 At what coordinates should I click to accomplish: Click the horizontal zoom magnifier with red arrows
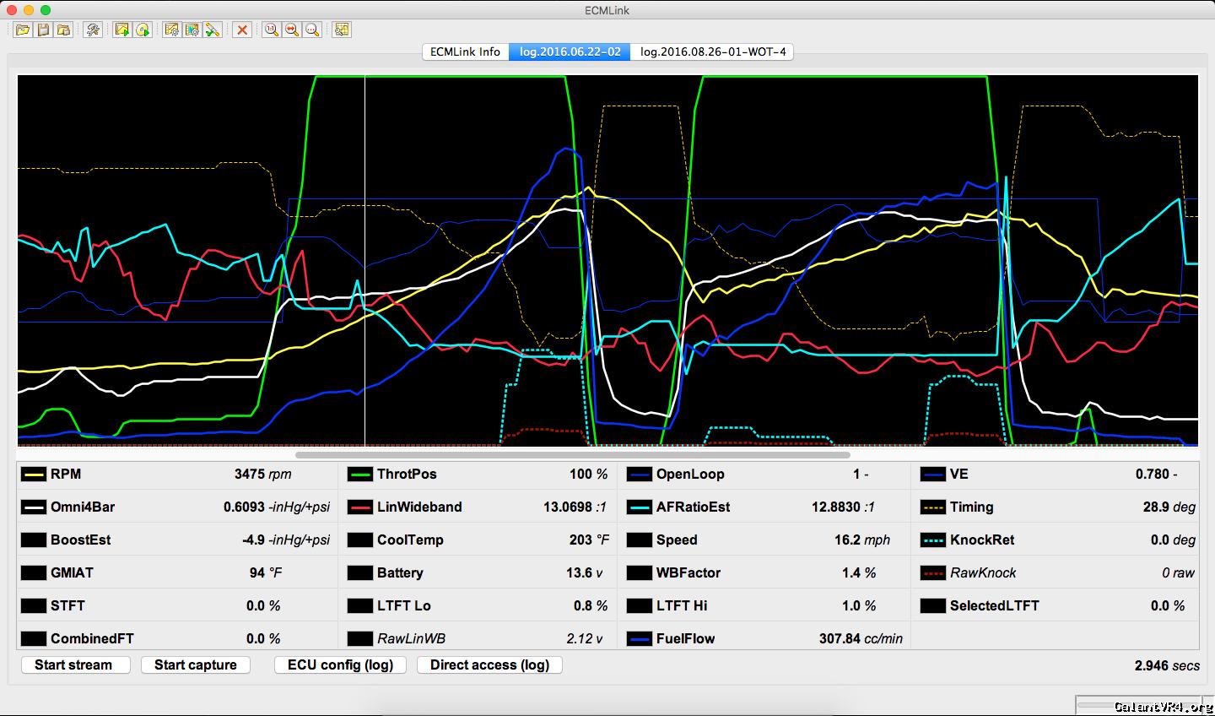[x=292, y=30]
